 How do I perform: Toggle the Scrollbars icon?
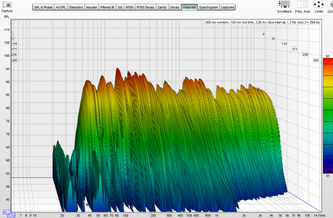(284, 4)
